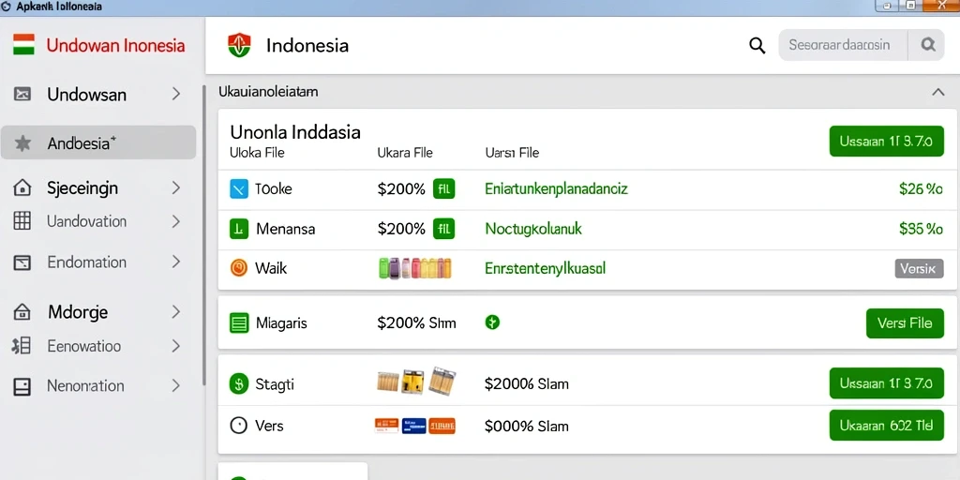Click the star icon next to Andbesia
960x480 pixels.
[22, 143]
